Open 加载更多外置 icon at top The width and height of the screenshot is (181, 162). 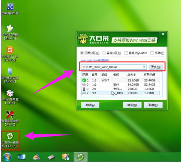[x=10, y=9]
